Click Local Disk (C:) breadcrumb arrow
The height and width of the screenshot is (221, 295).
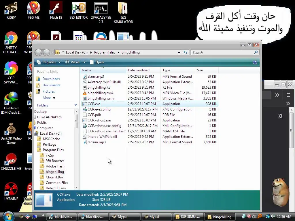tap(91, 52)
